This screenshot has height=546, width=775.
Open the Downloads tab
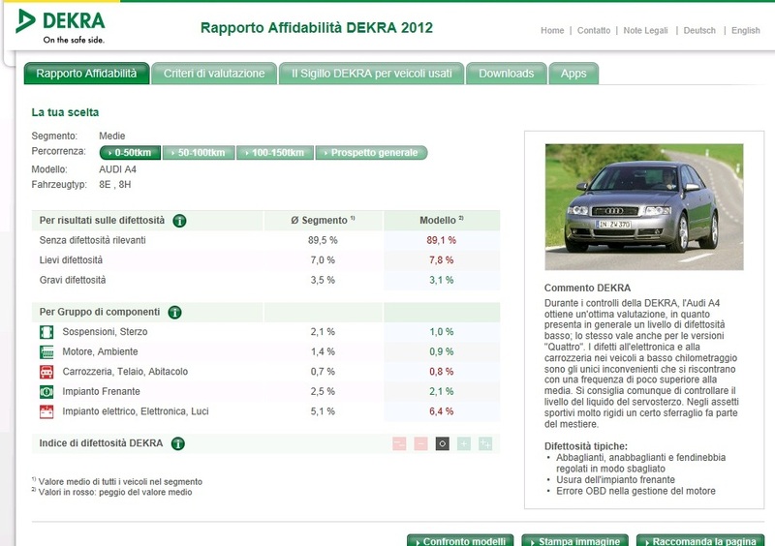506,74
